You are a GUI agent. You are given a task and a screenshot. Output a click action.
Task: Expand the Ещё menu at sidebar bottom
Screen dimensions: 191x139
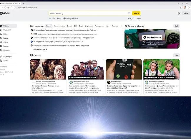[x=2, y=75]
